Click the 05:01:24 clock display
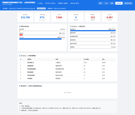135x115 pixels. (x=128, y=3)
